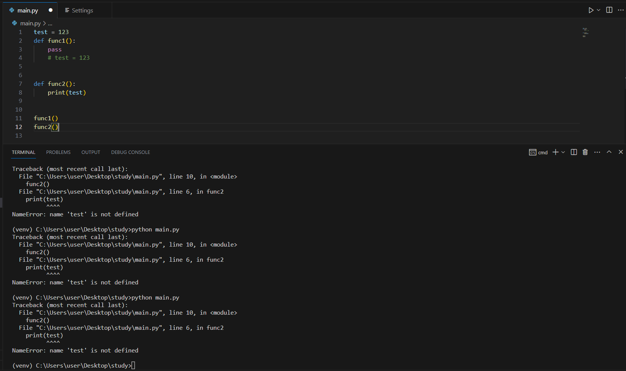Select the TERMINAL panel tab
This screenshot has height=371, width=626.
[x=23, y=152]
